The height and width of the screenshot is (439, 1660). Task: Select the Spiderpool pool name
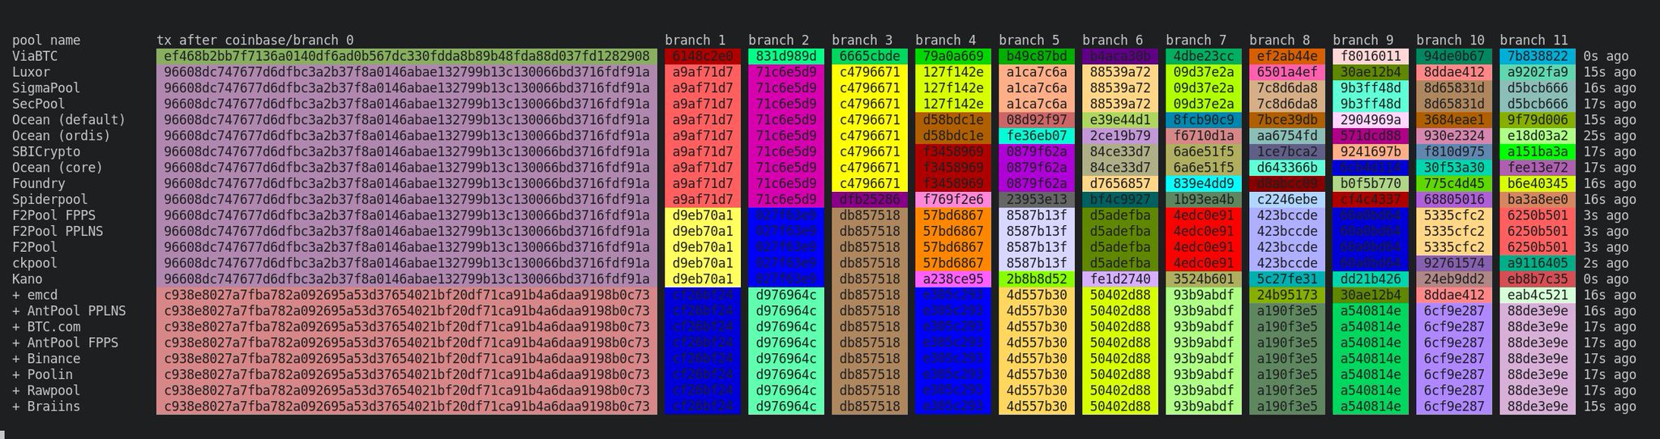(50, 200)
